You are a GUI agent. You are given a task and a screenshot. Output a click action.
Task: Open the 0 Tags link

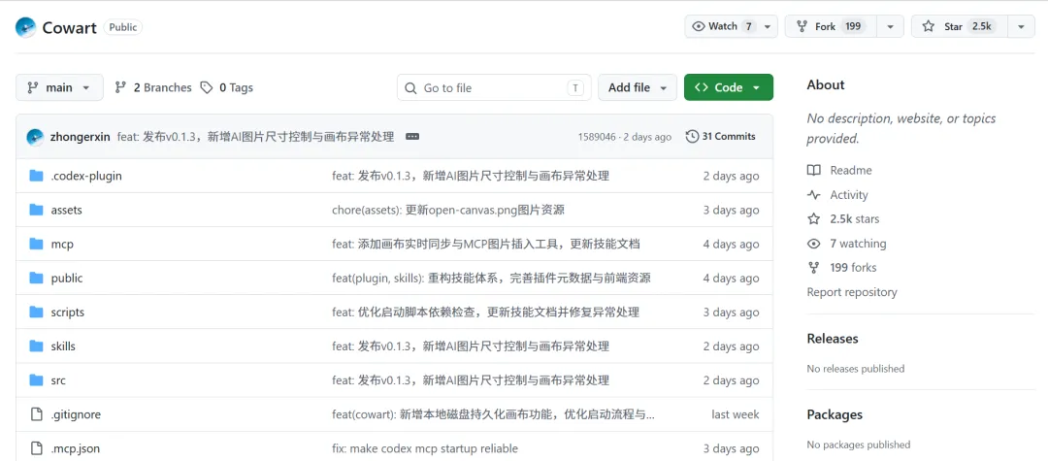(x=227, y=87)
